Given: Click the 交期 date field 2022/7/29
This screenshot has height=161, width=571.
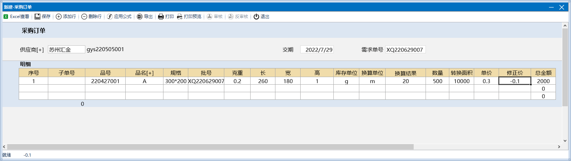Looking at the screenshot, I should coord(317,50).
